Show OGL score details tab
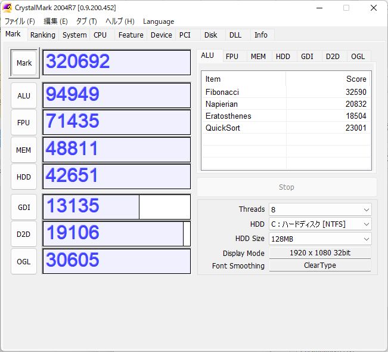 coord(358,57)
